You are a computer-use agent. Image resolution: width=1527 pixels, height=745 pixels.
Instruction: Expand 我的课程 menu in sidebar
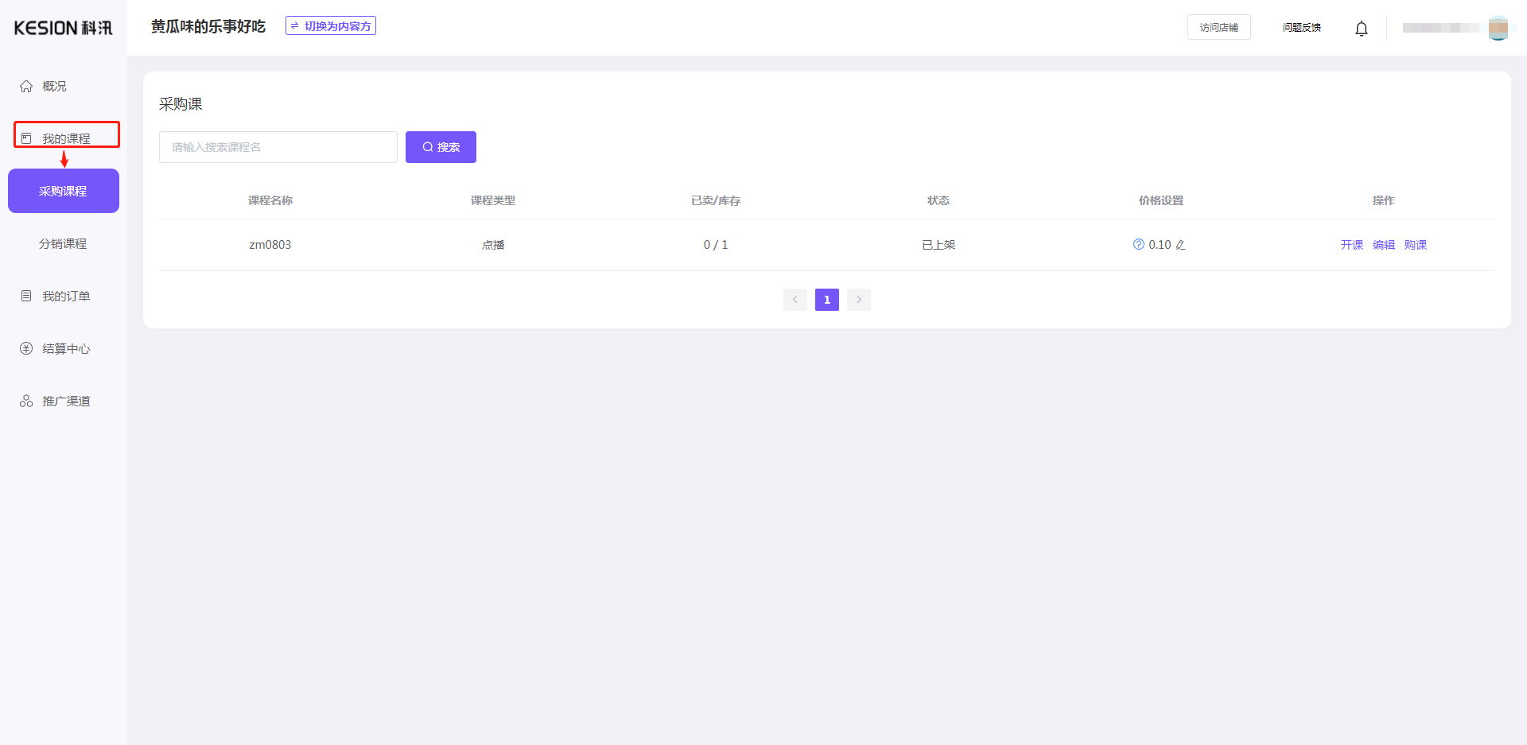pyautogui.click(x=66, y=138)
